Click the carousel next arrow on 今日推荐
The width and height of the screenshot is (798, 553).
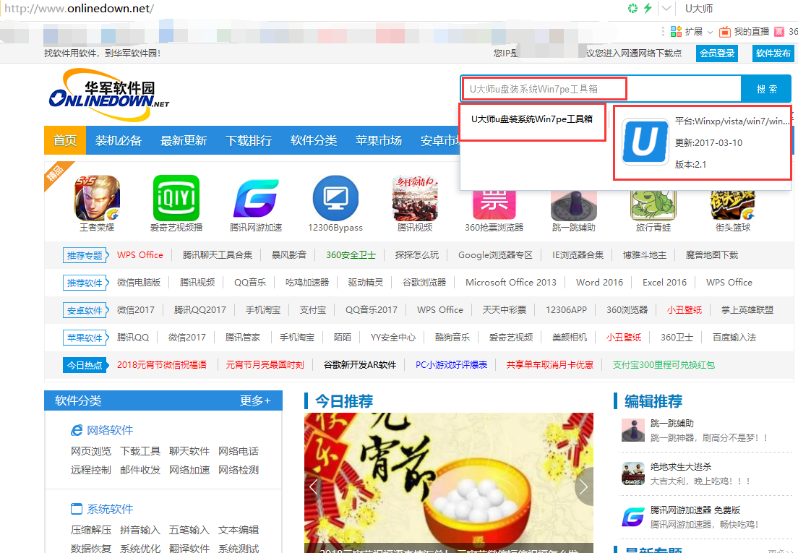point(584,486)
